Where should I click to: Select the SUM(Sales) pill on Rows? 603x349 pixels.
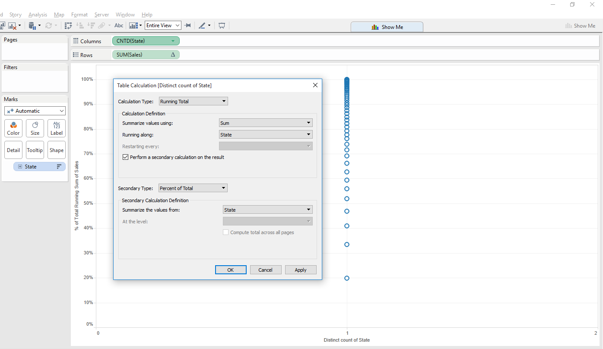146,55
